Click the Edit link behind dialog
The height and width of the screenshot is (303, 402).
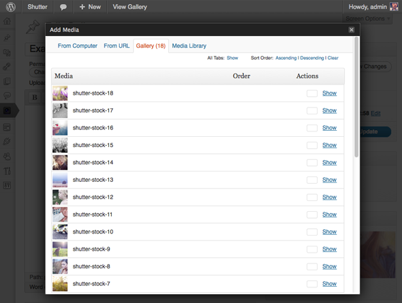coord(375,114)
